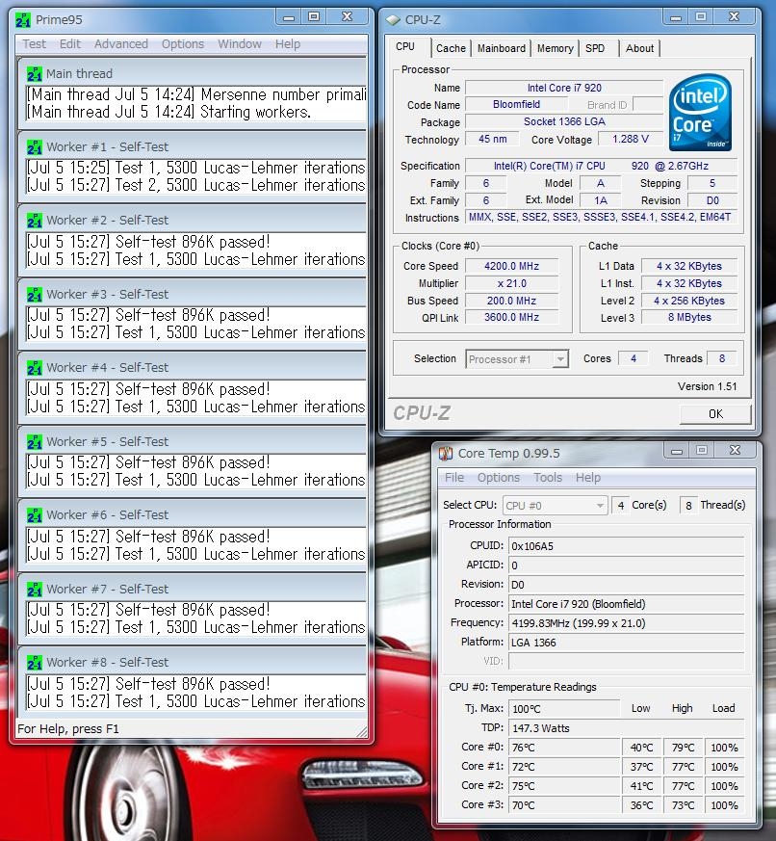Image resolution: width=776 pixels, height=841 pixels.
Task: Open the Help menu in Prime95
Action: [288, 44]
